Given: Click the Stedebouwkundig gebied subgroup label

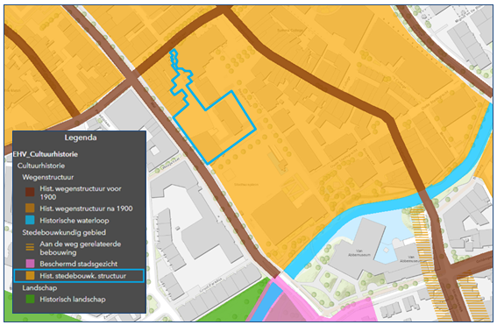Looking at the screenshot, I should coord(64,232).
